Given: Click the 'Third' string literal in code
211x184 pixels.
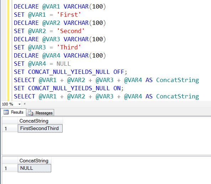Looking at the screenshot, I should pos(69,47).
